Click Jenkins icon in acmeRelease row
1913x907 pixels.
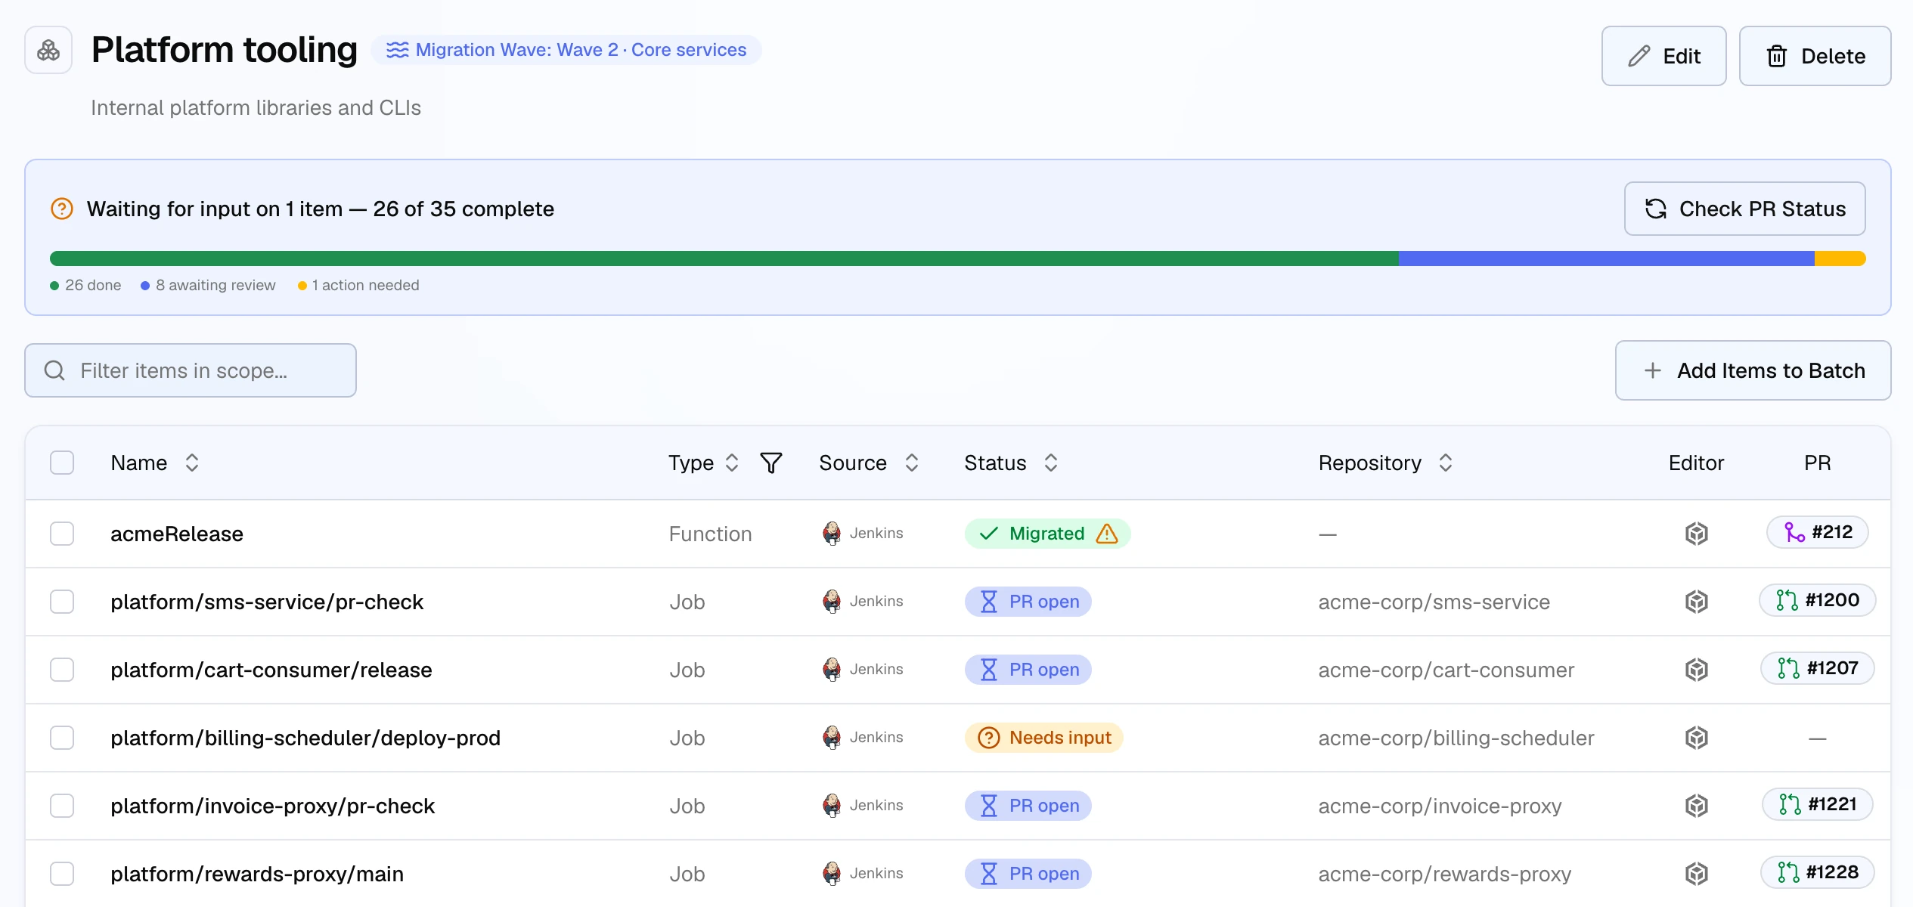832,534
